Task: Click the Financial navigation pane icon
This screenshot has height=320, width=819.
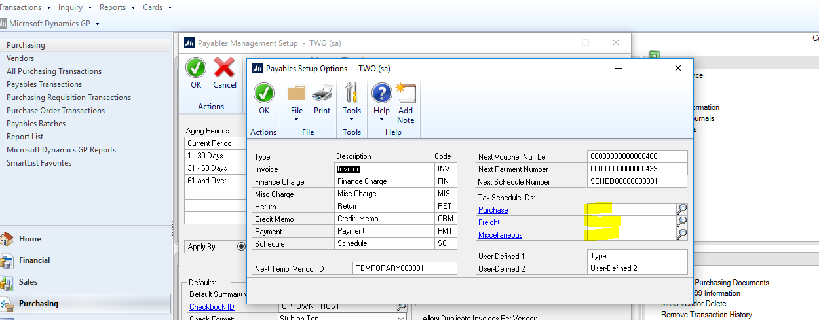Action: tap(7, 260)
